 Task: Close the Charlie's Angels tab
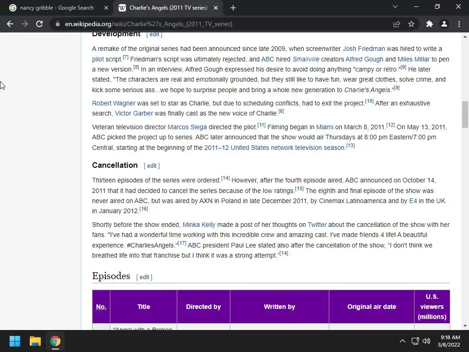(216, 8)
